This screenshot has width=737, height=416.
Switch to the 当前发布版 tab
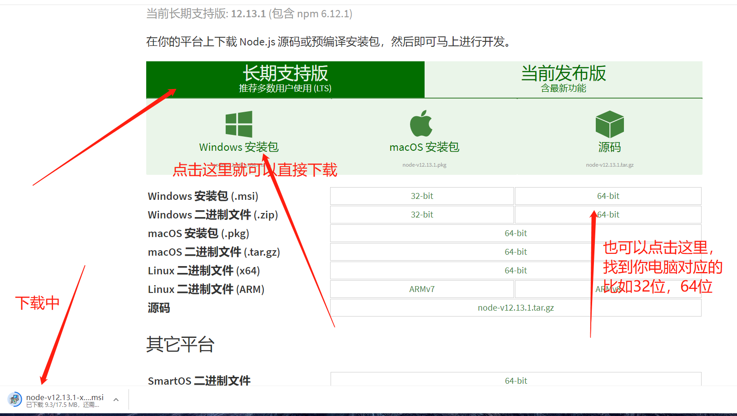tap(564, 79)
